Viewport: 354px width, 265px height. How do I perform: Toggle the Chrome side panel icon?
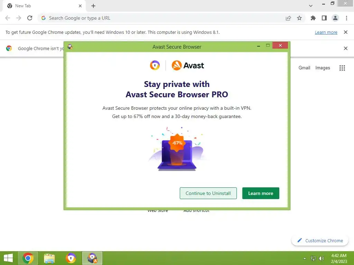point(324,18)
